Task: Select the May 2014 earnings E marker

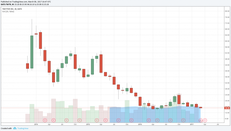Action: [54, 120]
